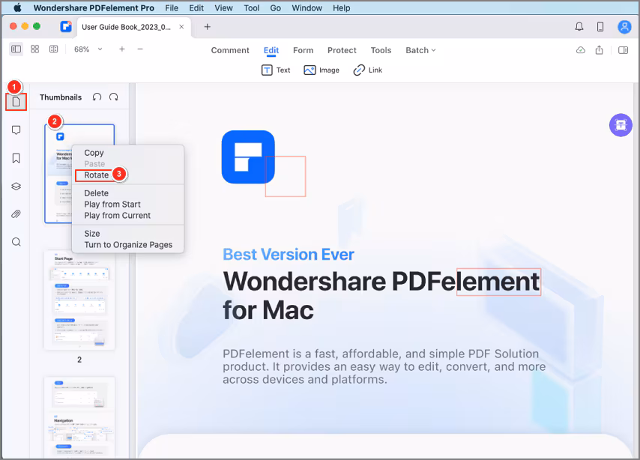Screen dimensions: 640x460
Task: Close the User Guide Book tab
Action: (181, 26)
